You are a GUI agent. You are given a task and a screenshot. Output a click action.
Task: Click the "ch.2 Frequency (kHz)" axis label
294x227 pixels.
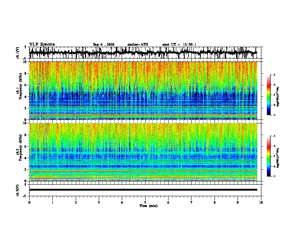pyautogui.click(x=19, y=148)
